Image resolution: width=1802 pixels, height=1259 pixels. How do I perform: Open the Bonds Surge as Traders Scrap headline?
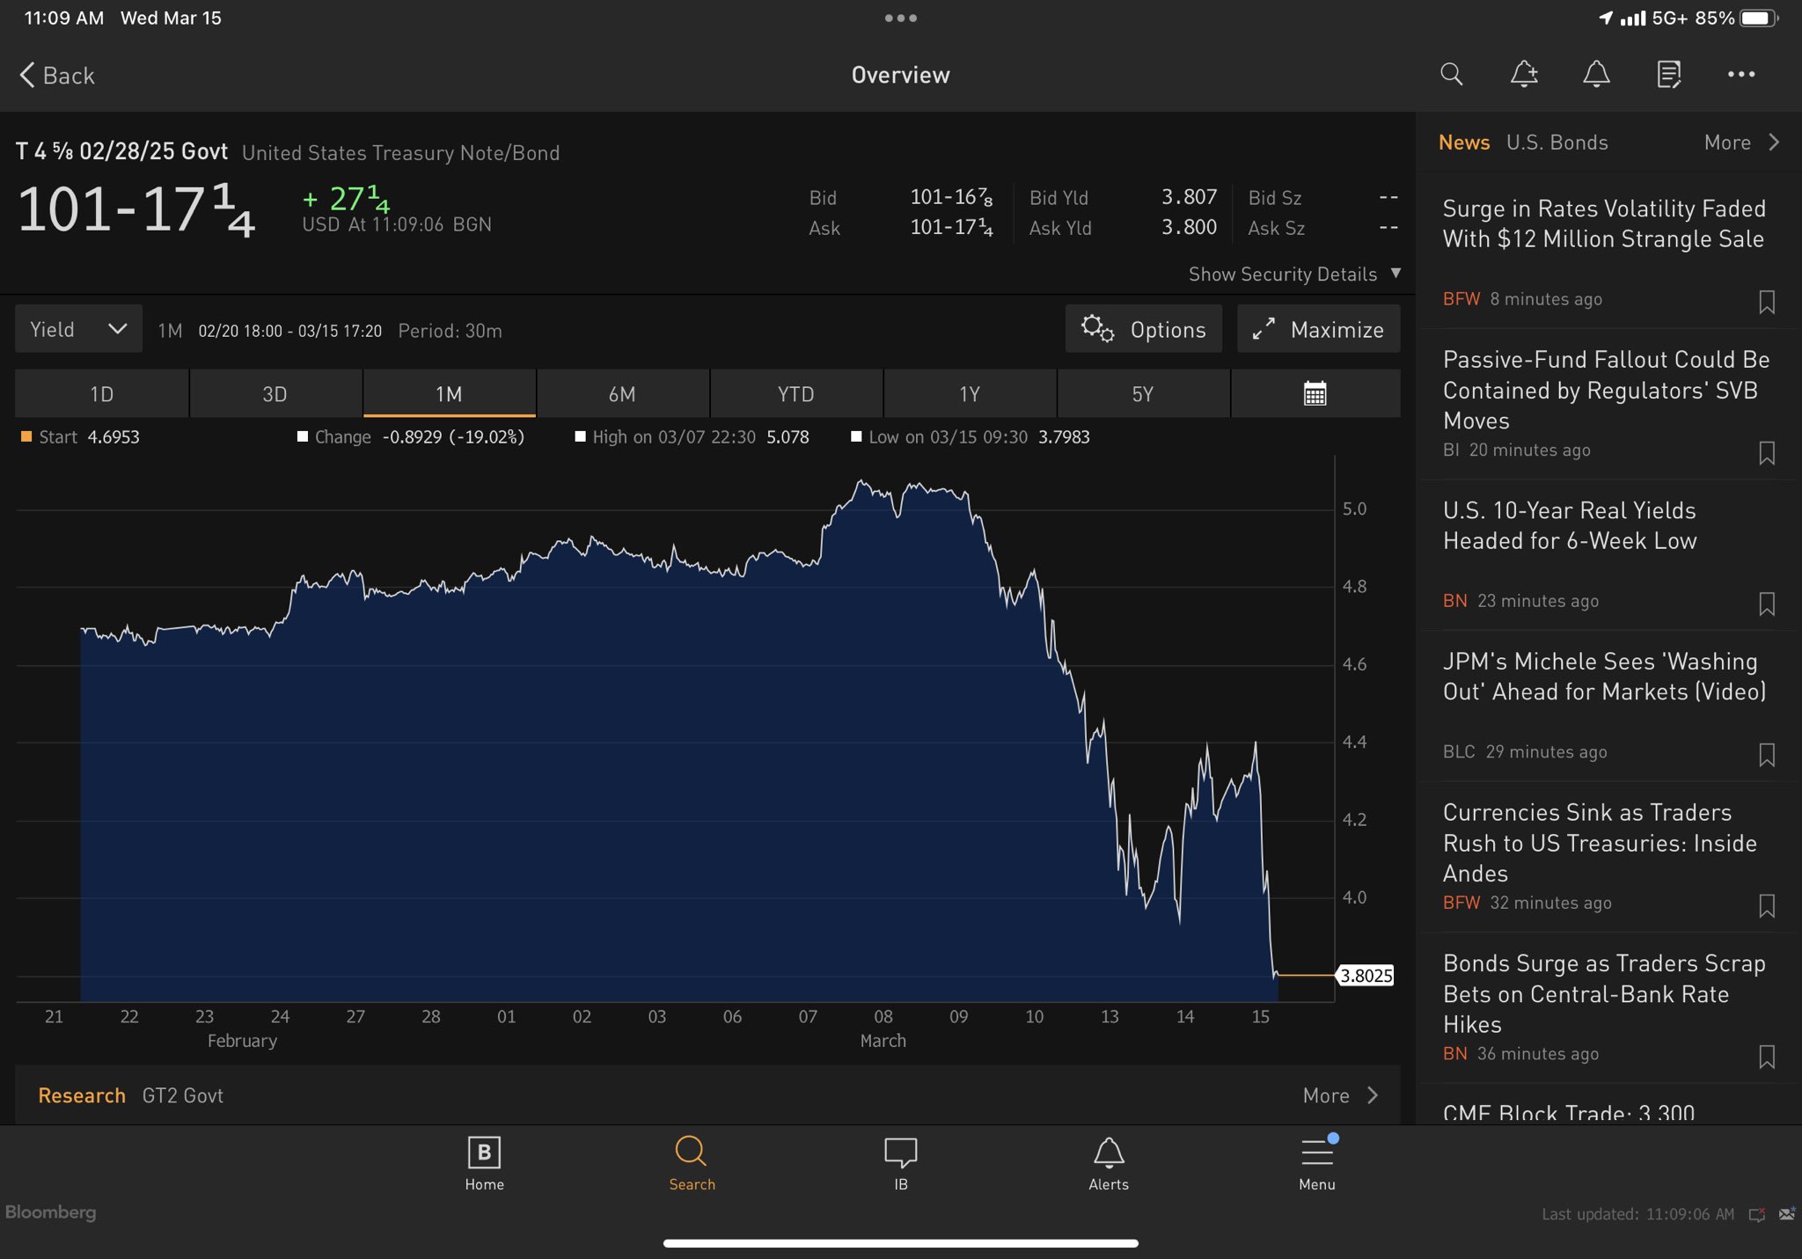click(1603, 993)
